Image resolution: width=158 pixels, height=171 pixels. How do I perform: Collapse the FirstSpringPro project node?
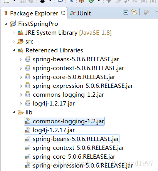6,24
